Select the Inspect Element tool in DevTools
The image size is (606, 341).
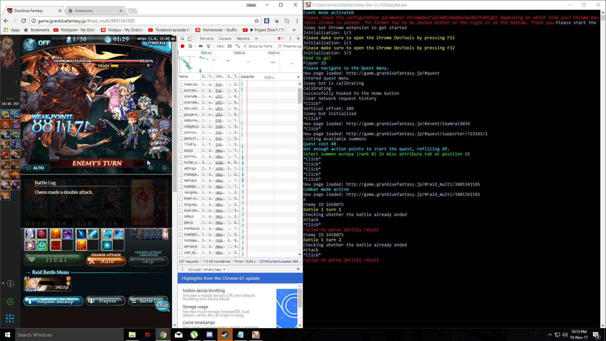182,38
